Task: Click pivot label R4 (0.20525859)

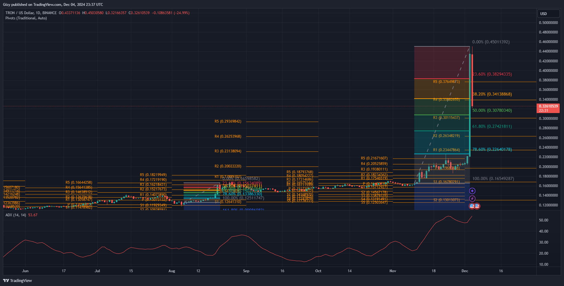Action: pyautogui.click(x=374, y=164)
